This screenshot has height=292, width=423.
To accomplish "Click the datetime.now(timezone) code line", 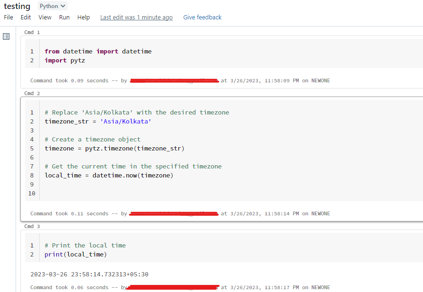I will coord(109,175).
